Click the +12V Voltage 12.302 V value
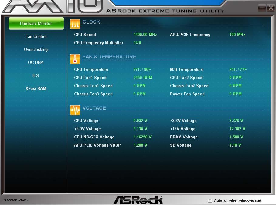The image size is (276, 205). (x=237, y=129)
